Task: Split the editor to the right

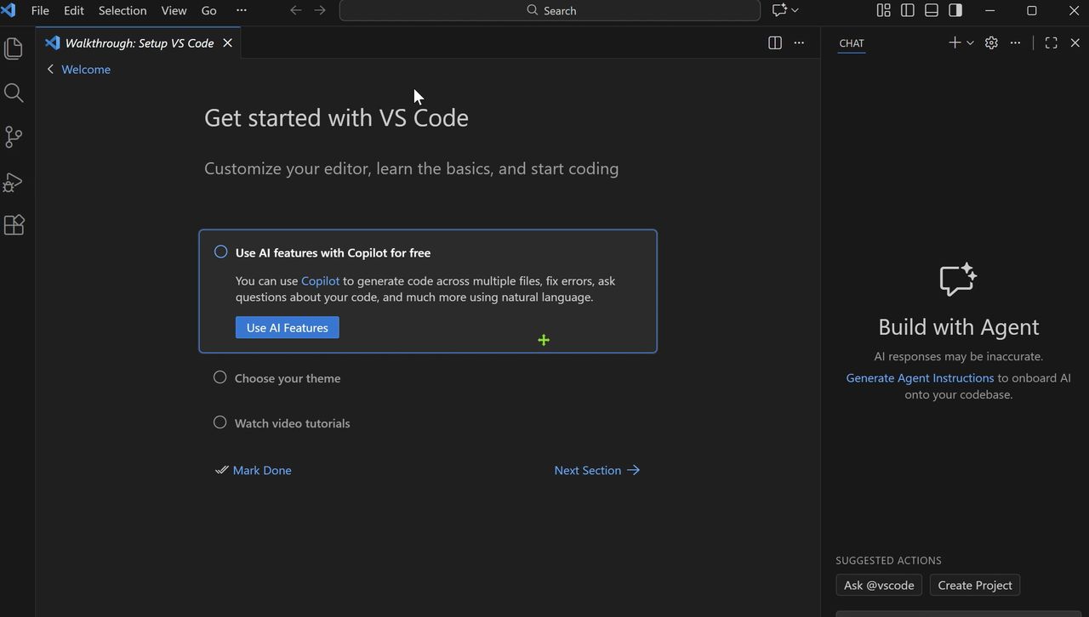Action: tap(774, 42)
